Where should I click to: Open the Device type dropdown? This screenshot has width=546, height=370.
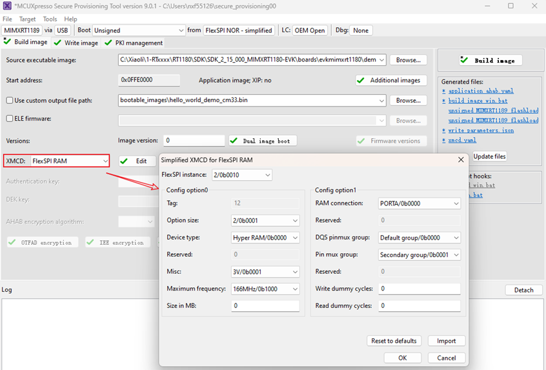pos(265,238)
